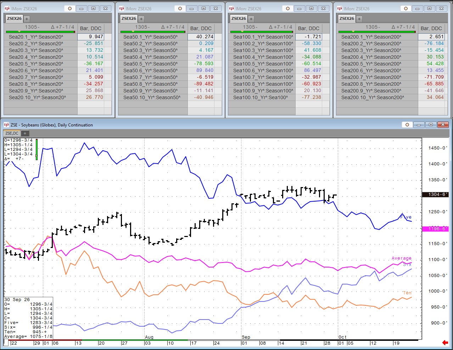Click the CQG icon of the Sea20 IMon window
The width and height of the screenshot is (453, 350).
pyautogui.click(x=7, y=9)
